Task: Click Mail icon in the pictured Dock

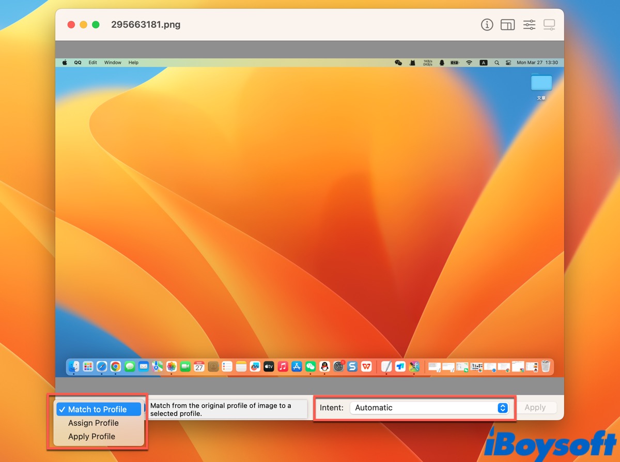Action: click(x=144, y=366)
